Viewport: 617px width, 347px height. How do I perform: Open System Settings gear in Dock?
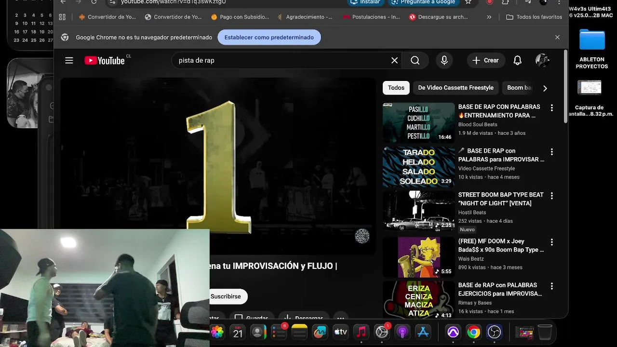(382, 332)
